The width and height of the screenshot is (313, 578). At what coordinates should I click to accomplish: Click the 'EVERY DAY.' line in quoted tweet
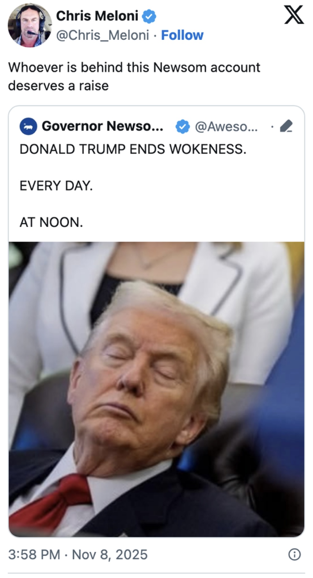[56, 186]
